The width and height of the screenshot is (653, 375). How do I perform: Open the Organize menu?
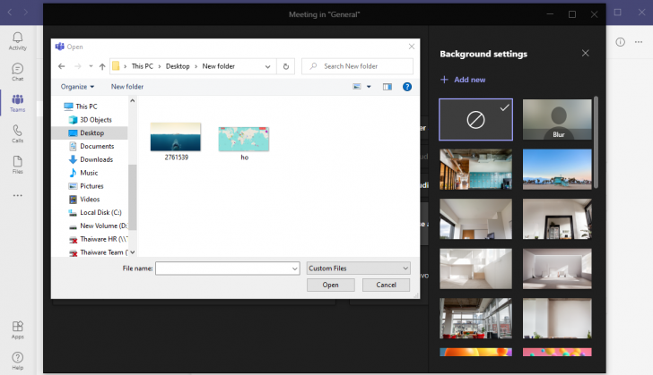pyautogui.click(x=77, y=87)
